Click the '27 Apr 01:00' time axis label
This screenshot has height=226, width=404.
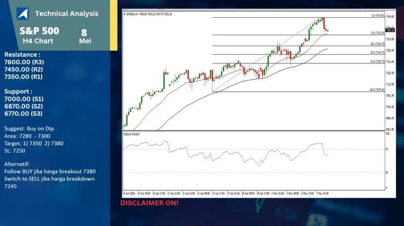(233, 193)
